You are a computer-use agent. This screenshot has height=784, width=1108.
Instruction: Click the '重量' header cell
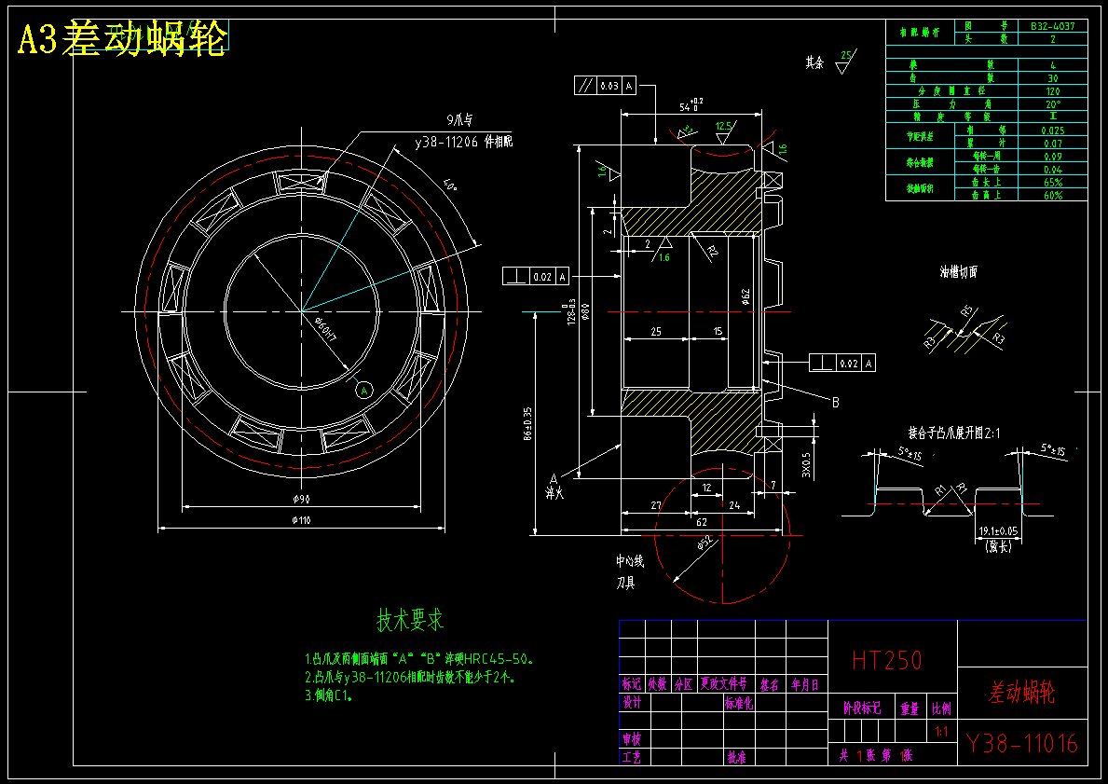pos(910,708)
